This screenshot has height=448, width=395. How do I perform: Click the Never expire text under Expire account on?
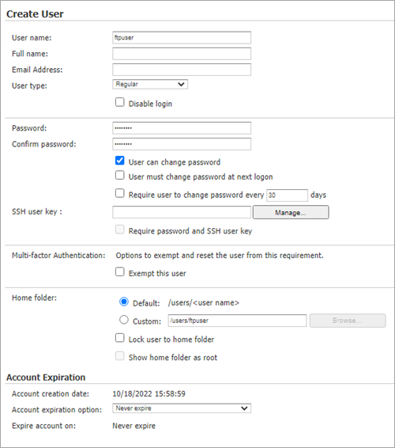[x=134, y=426]
